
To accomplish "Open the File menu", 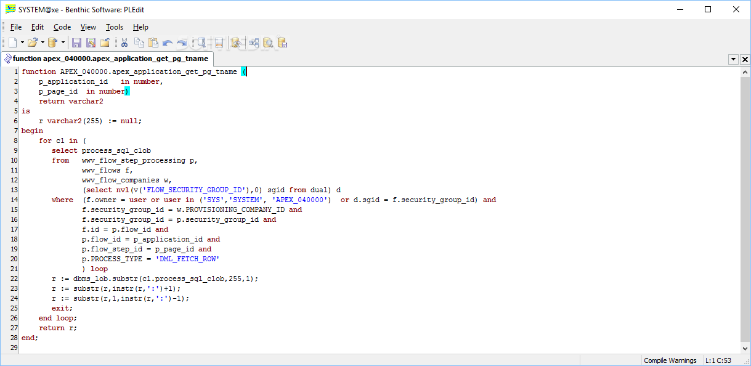I will click(x=16, y=27).
